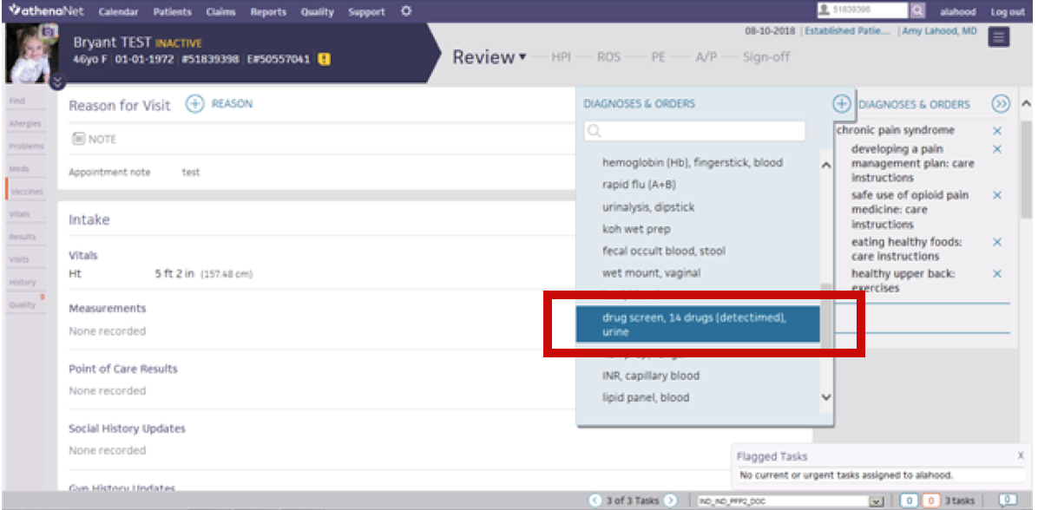Click the plus icon to add diagnoses and orders
The height and width of the screenshot is (510, 1038).
tap(841, 104)
